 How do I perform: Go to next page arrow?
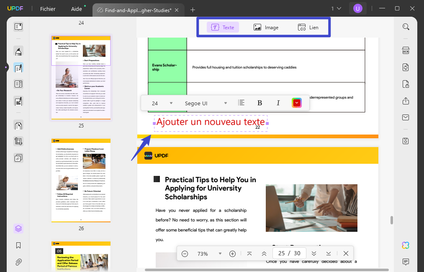pos(314,254)
